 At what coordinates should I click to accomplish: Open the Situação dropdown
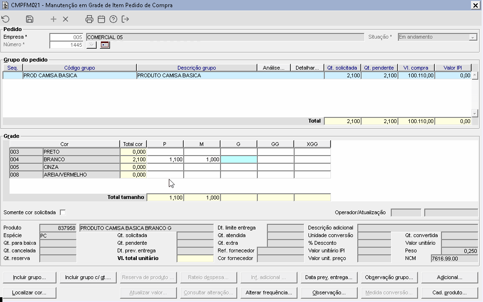click(x=473, y=37)
